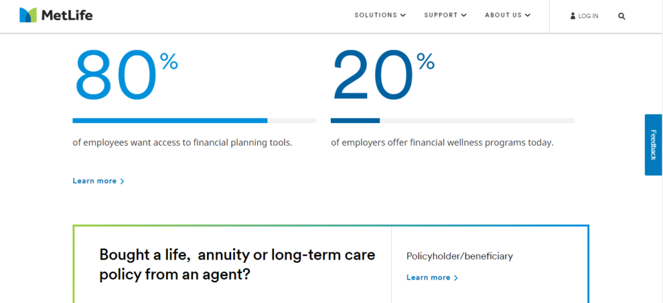The width and height of the screenshot is (663, 303).
Task: Click the Policyholder/beneficiary heading
Action: point(460,256)
